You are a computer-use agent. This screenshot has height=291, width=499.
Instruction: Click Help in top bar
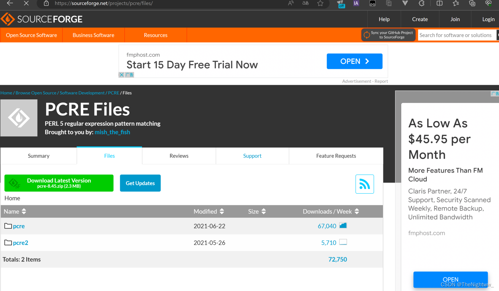coord(384,19)
